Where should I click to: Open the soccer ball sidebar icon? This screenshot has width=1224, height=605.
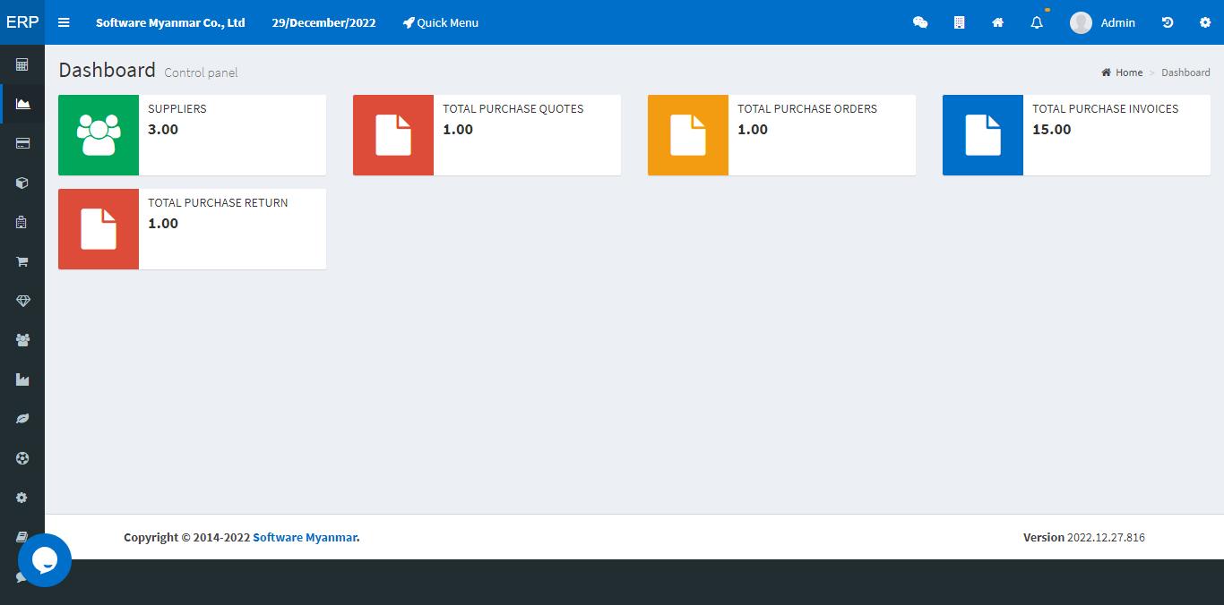22,458
